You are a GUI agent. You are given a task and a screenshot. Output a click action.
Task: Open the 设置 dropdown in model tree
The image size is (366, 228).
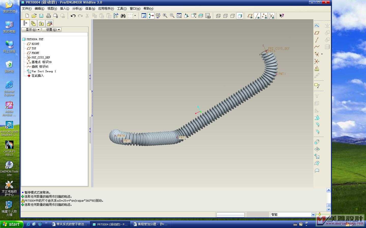(x=52, y=30)
